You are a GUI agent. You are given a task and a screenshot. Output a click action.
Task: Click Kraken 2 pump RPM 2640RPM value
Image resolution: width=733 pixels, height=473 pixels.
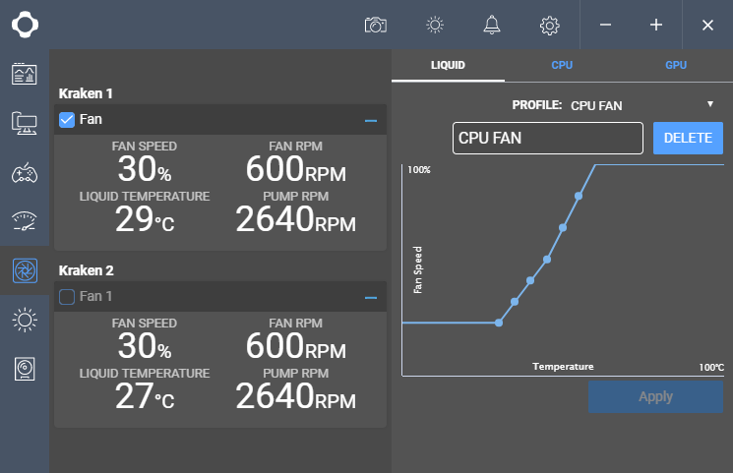[296, 396]
